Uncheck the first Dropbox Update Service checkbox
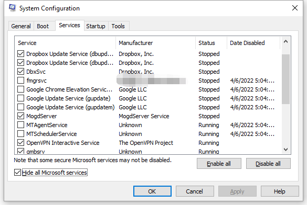The width and height of the screenshot is (307, 205). click(21, 54)
